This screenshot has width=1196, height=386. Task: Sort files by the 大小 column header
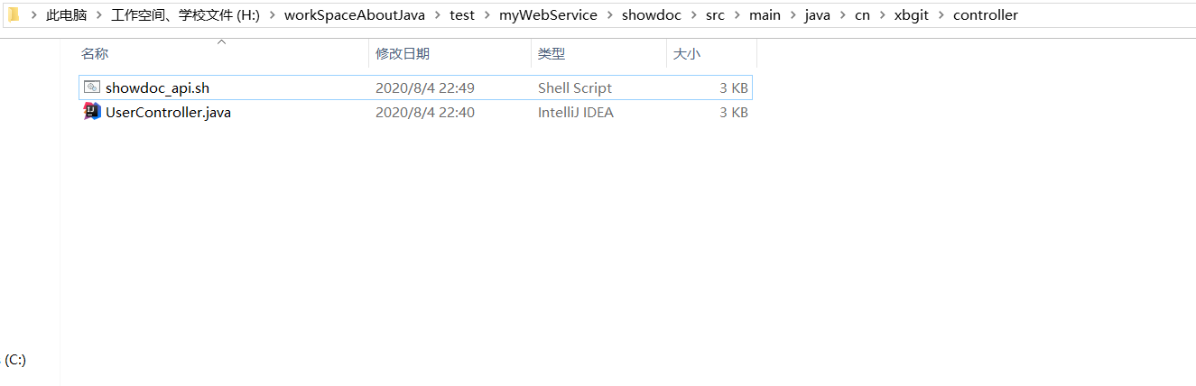[x=686, y=54]
